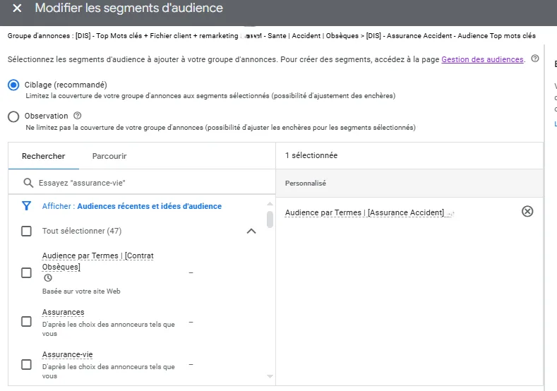Click the magnifying glass search icon

(x=28, y=183)
